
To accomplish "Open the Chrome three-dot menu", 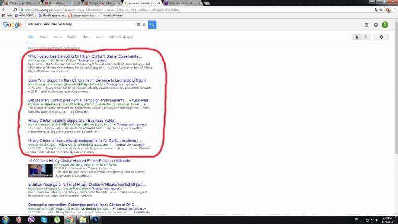I will point(394,10).
